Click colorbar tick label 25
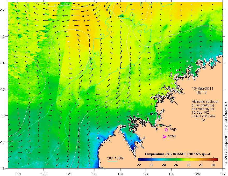This screenshot has width=228, height=176. pyautogui.click(x=176, y=165)
